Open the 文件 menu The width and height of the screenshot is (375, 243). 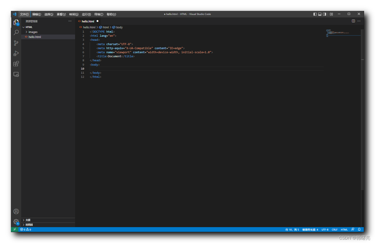(x=25, y=14)
